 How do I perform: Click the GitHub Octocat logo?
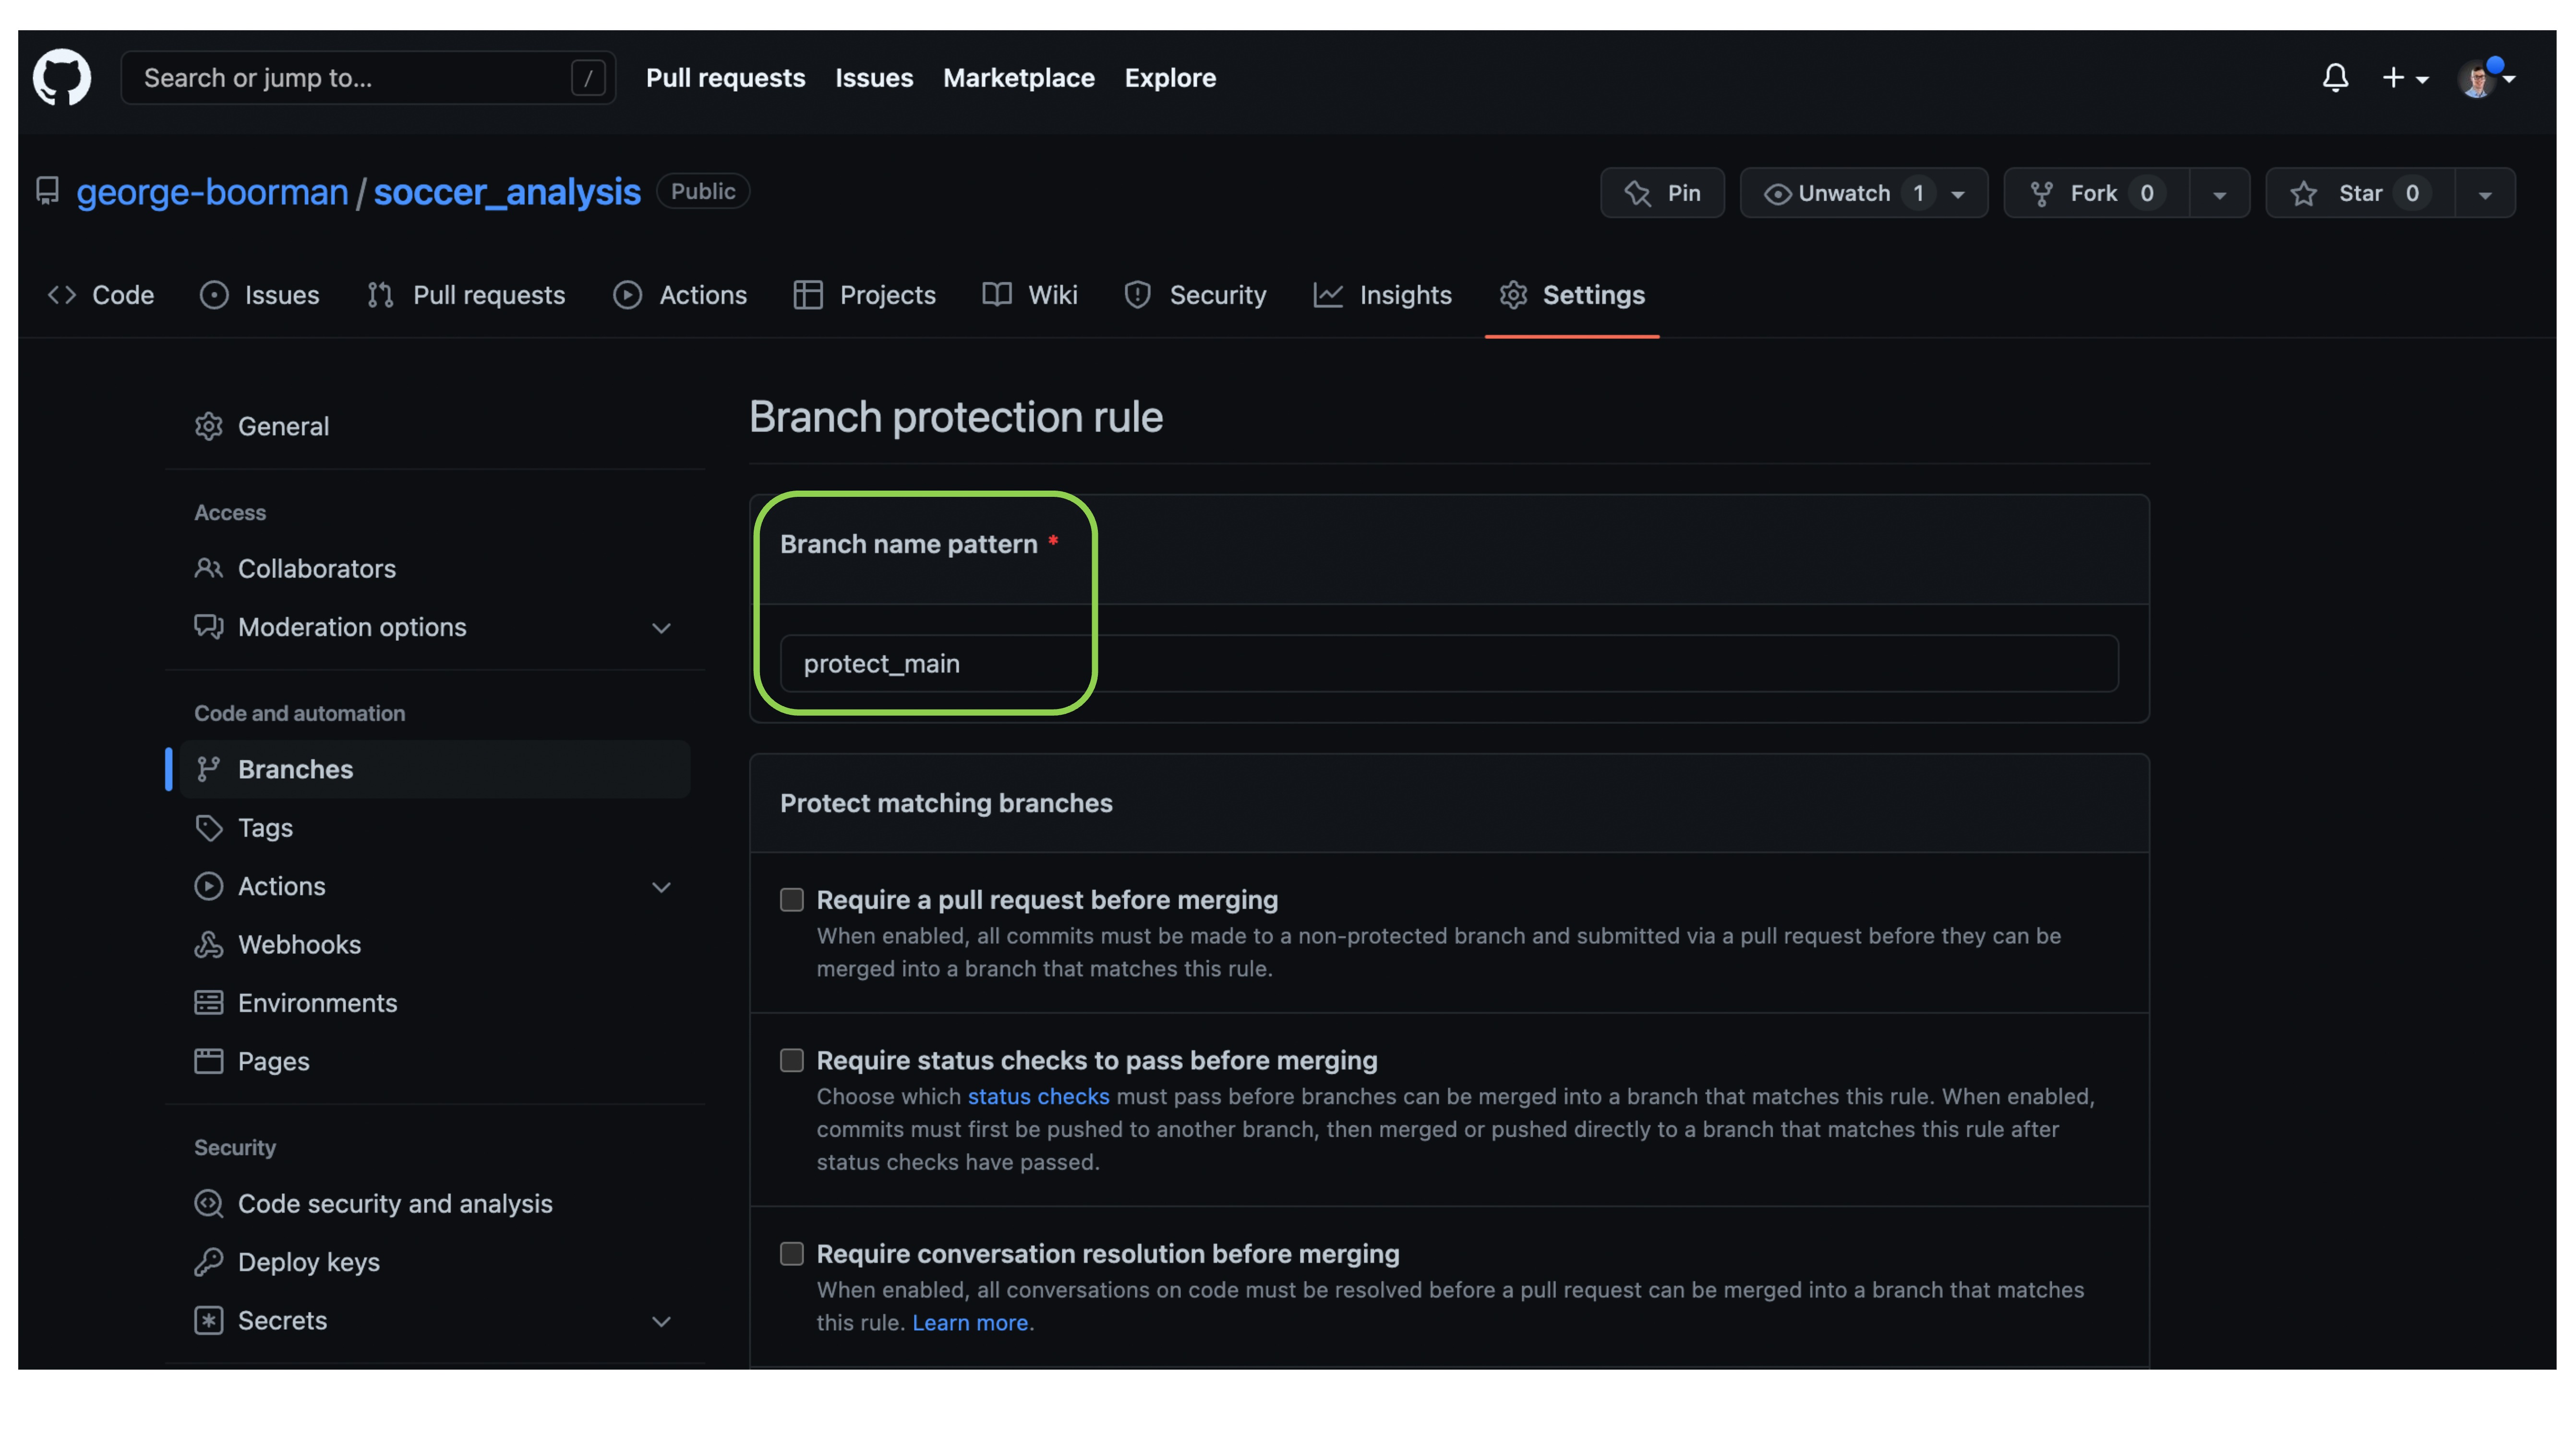click(x=62, y=77)
